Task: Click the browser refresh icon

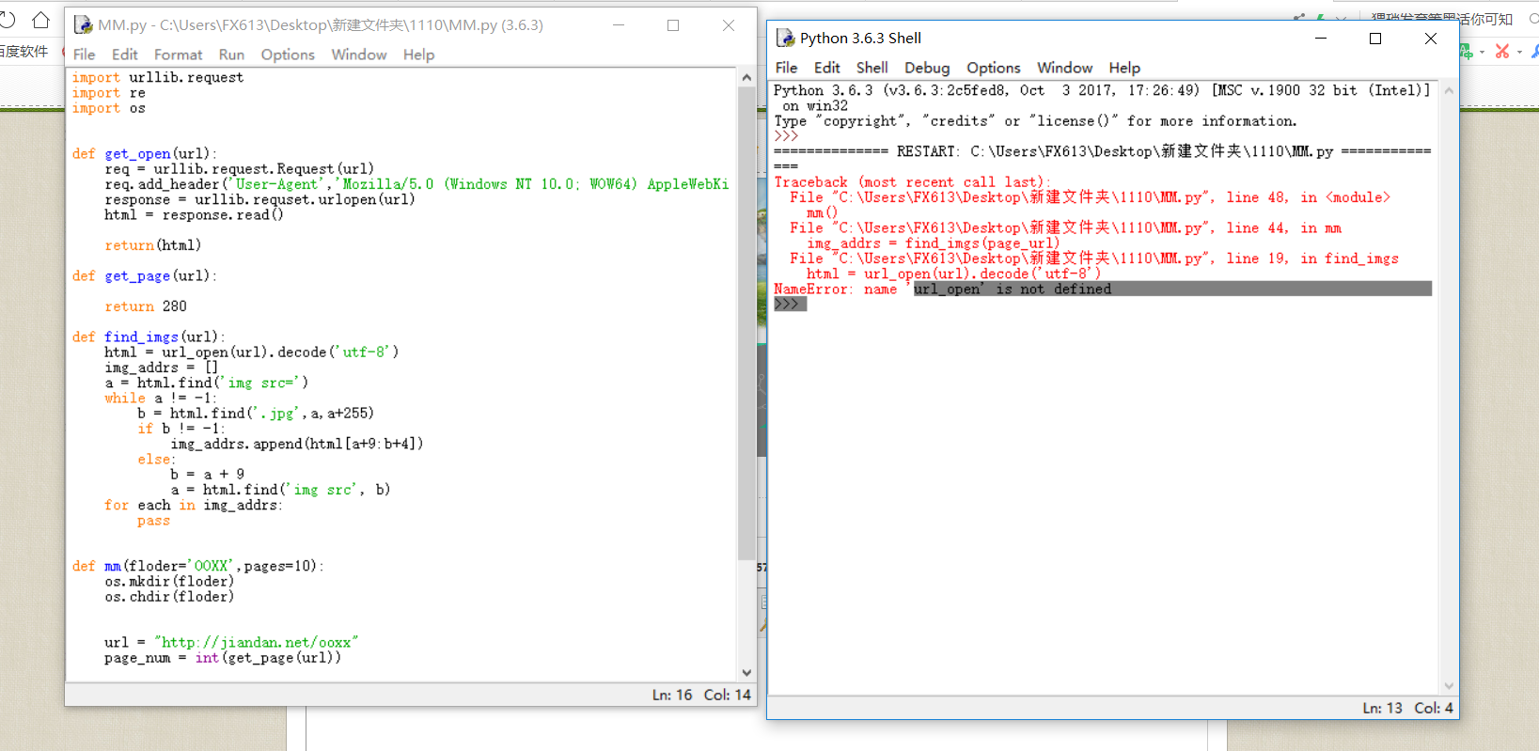Action: click(x=8, y=20)
